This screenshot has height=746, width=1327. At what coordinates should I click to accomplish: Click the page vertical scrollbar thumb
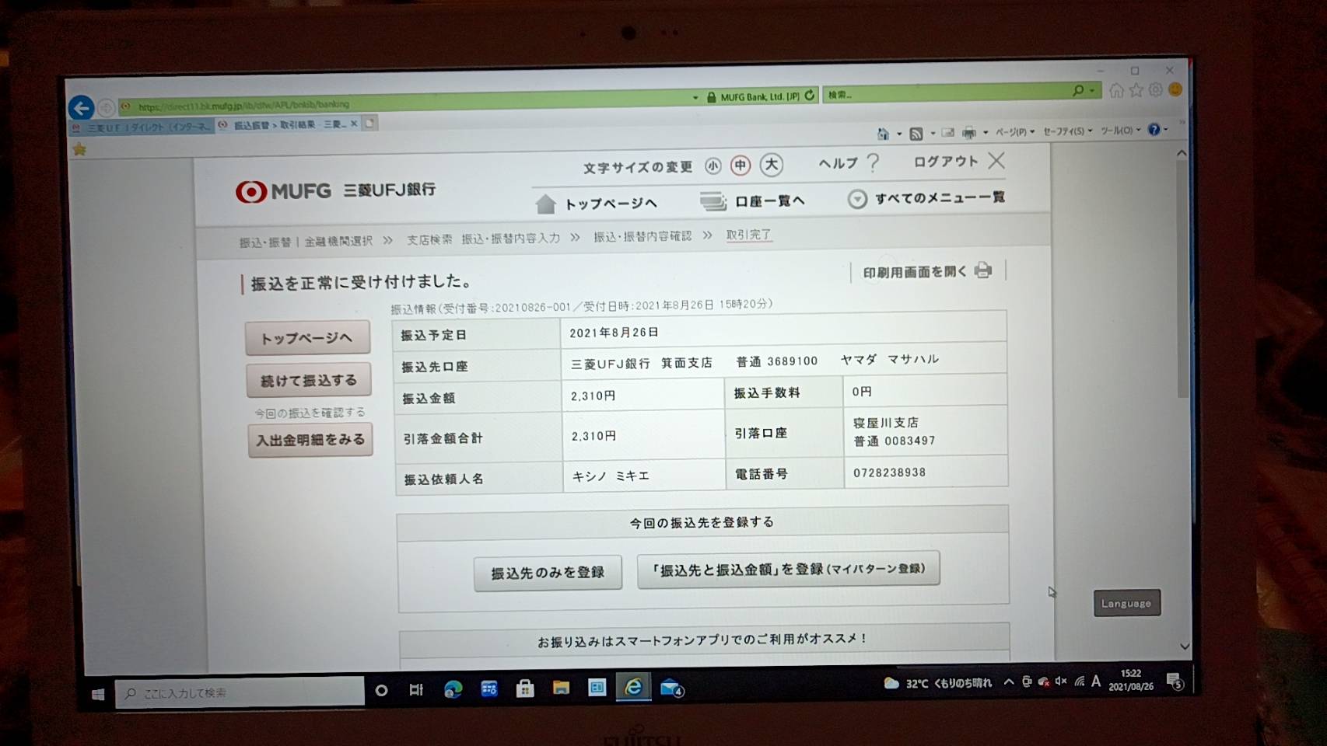(x=1182, y=280)
